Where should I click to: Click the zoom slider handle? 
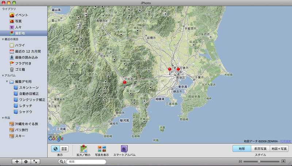coord(259,162)
